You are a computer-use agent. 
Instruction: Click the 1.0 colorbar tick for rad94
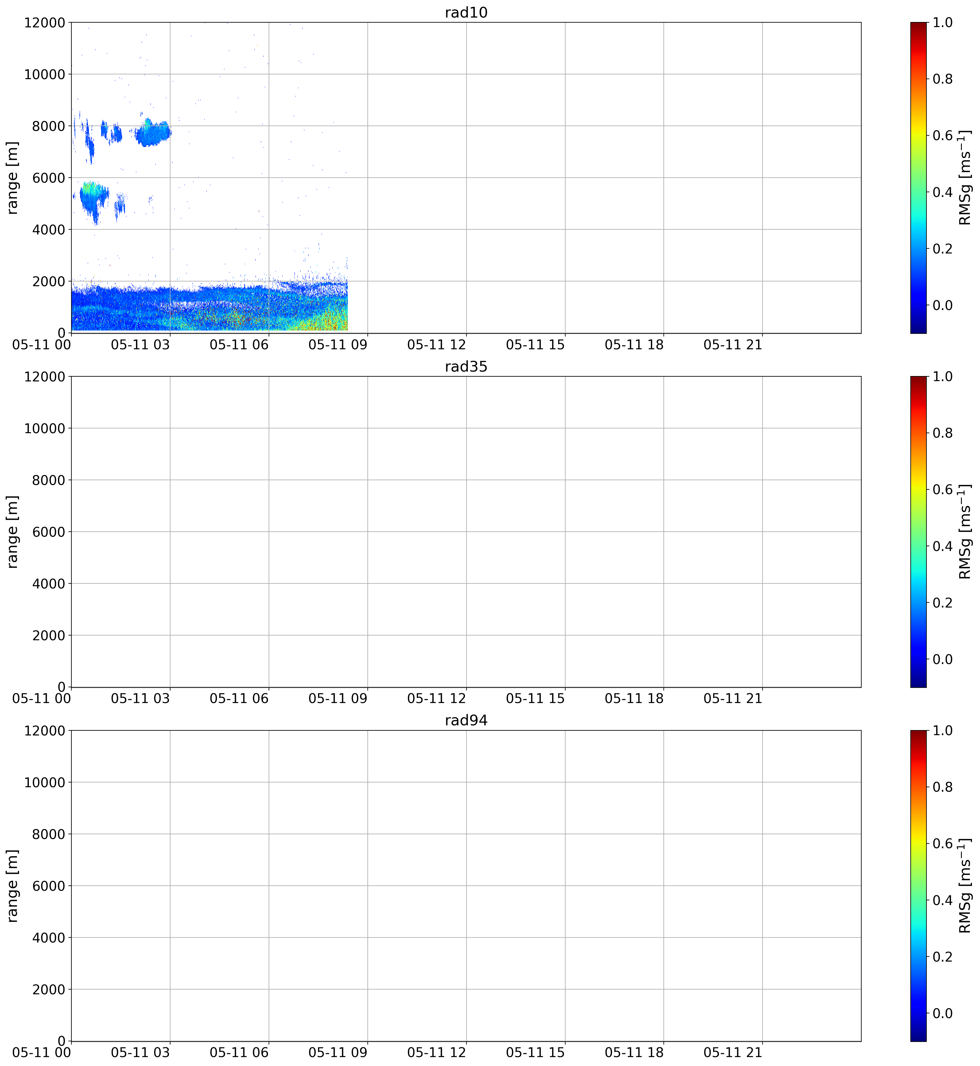point(942,730)
